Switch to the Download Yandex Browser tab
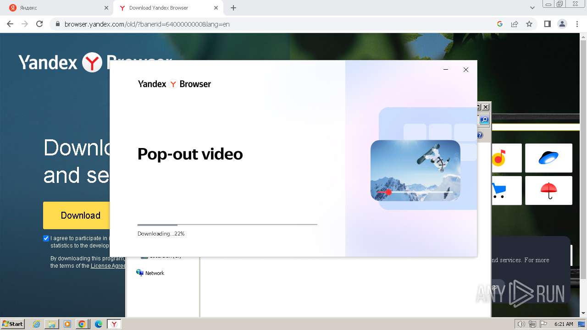This screenshot has height=330, width=587. [168, 8]
